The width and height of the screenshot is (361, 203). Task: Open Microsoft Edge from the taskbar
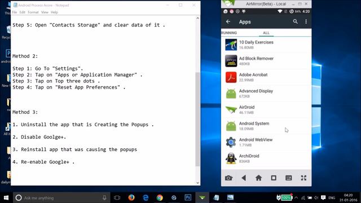tap(146, 197)
